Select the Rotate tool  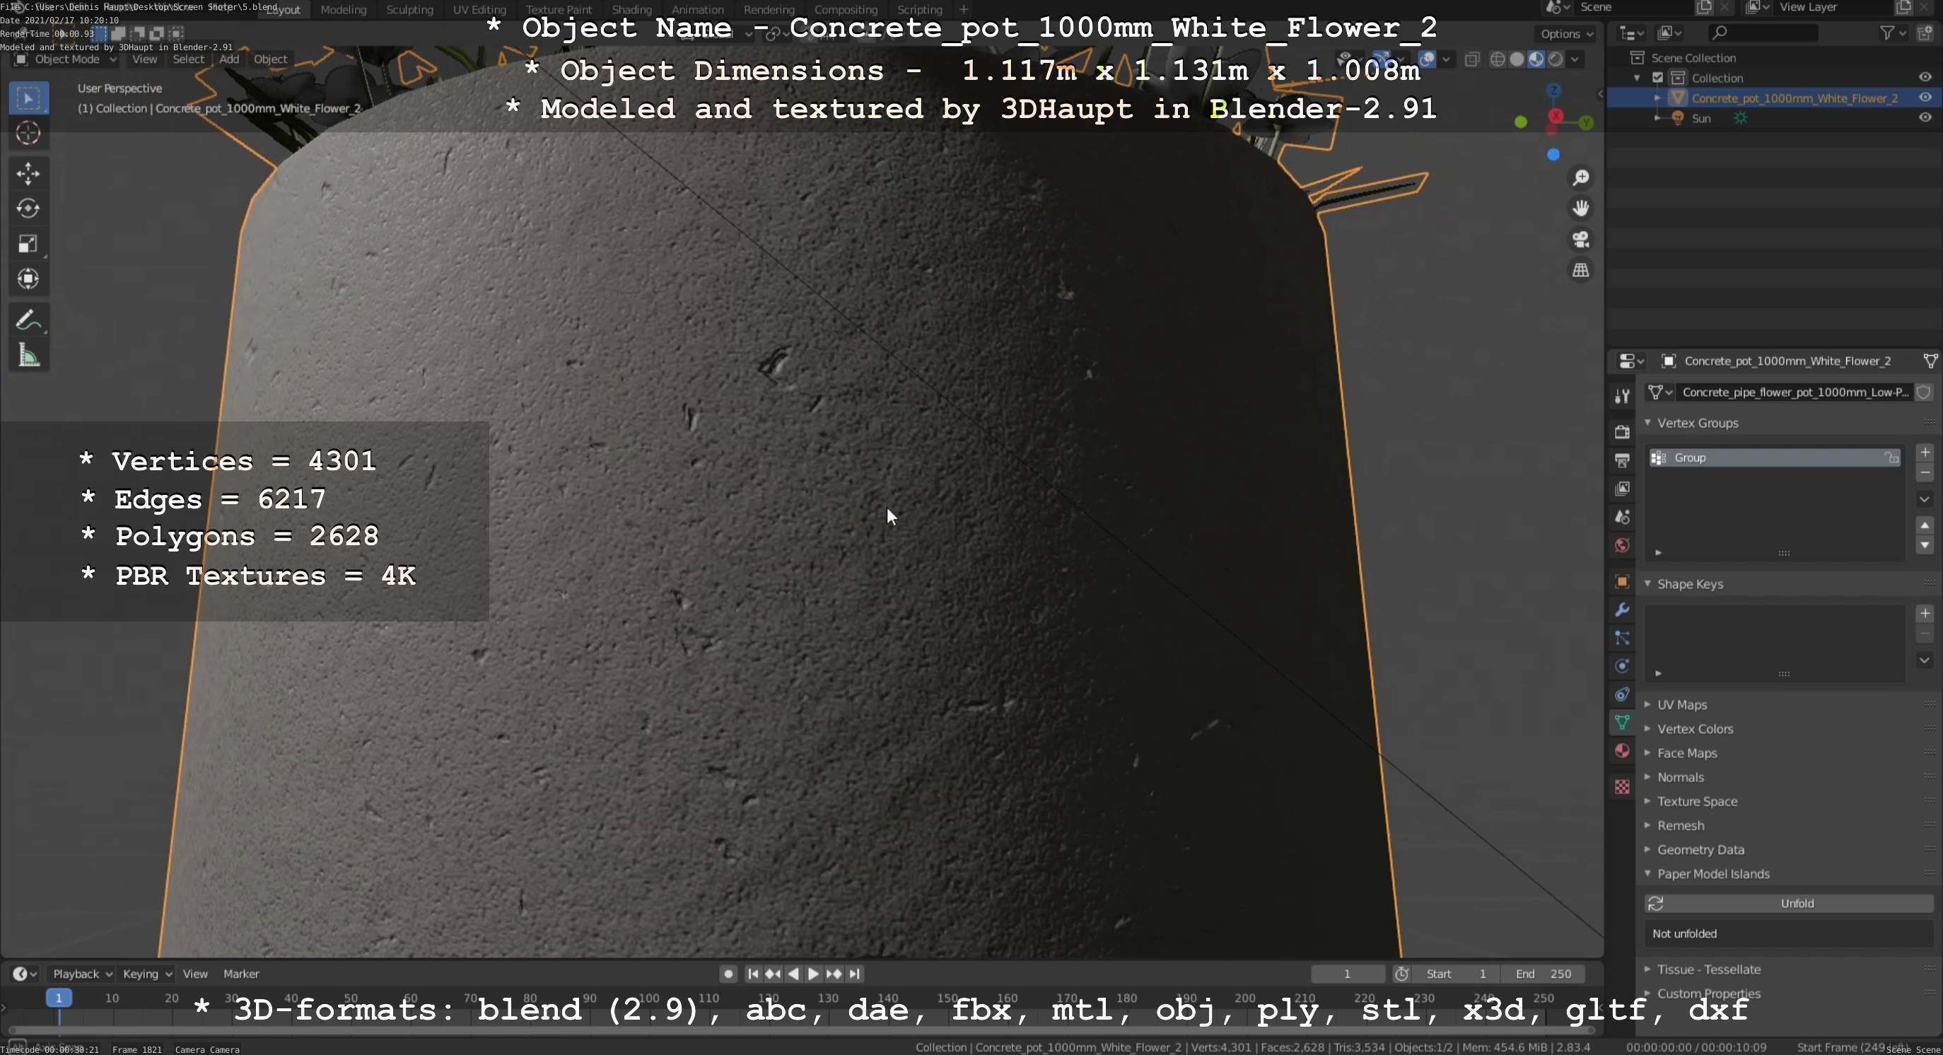(x=28, y=208)
